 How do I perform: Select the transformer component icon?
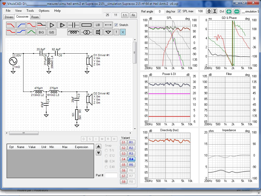point(86,32)
